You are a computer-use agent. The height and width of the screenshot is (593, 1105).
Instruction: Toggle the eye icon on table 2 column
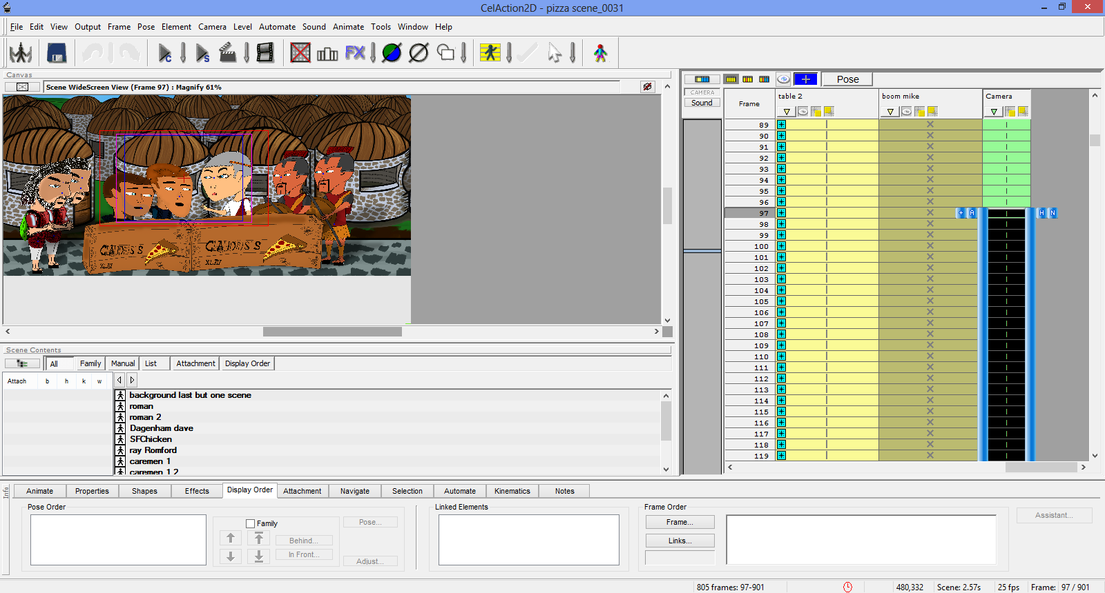click(x=803, y=112)
